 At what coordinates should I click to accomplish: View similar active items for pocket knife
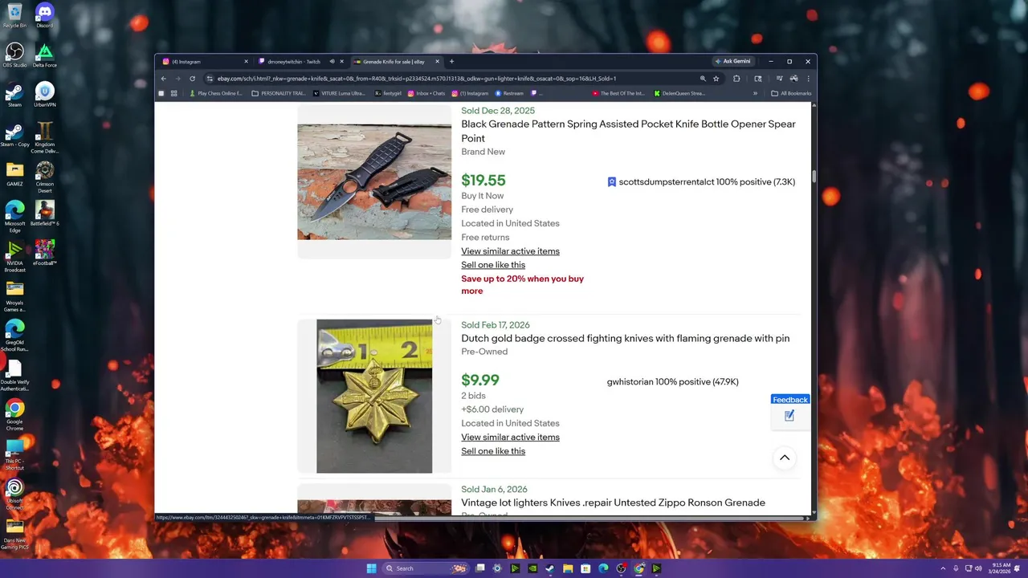point(510,251)
